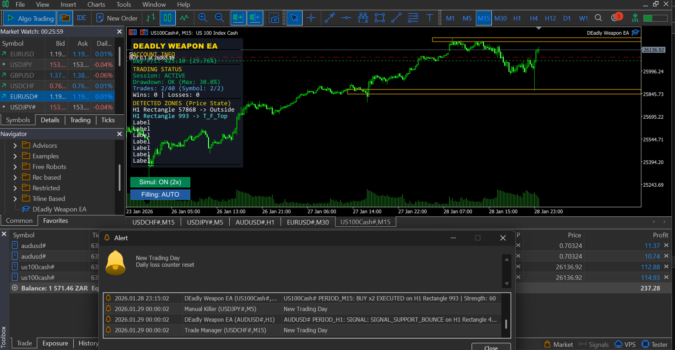The image size is (675, 350).
Task: Open the Tools menu
Action: (124, 5)
